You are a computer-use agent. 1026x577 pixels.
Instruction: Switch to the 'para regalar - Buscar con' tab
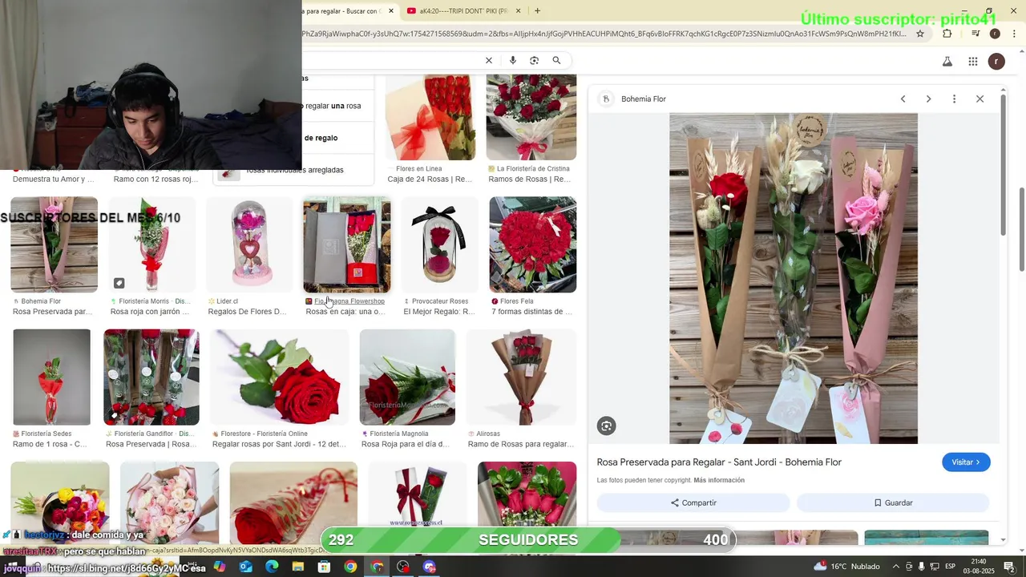point(345,11)
